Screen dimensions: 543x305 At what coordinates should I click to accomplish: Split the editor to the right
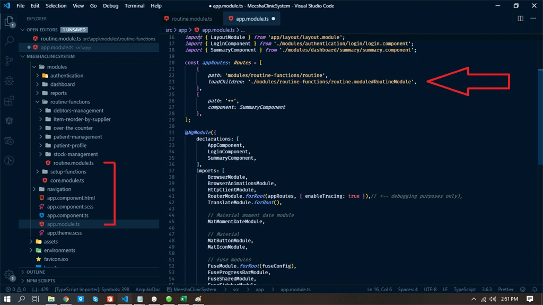click(521, 19)
